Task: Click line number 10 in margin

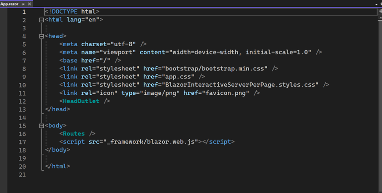Action: coord(22,85)
